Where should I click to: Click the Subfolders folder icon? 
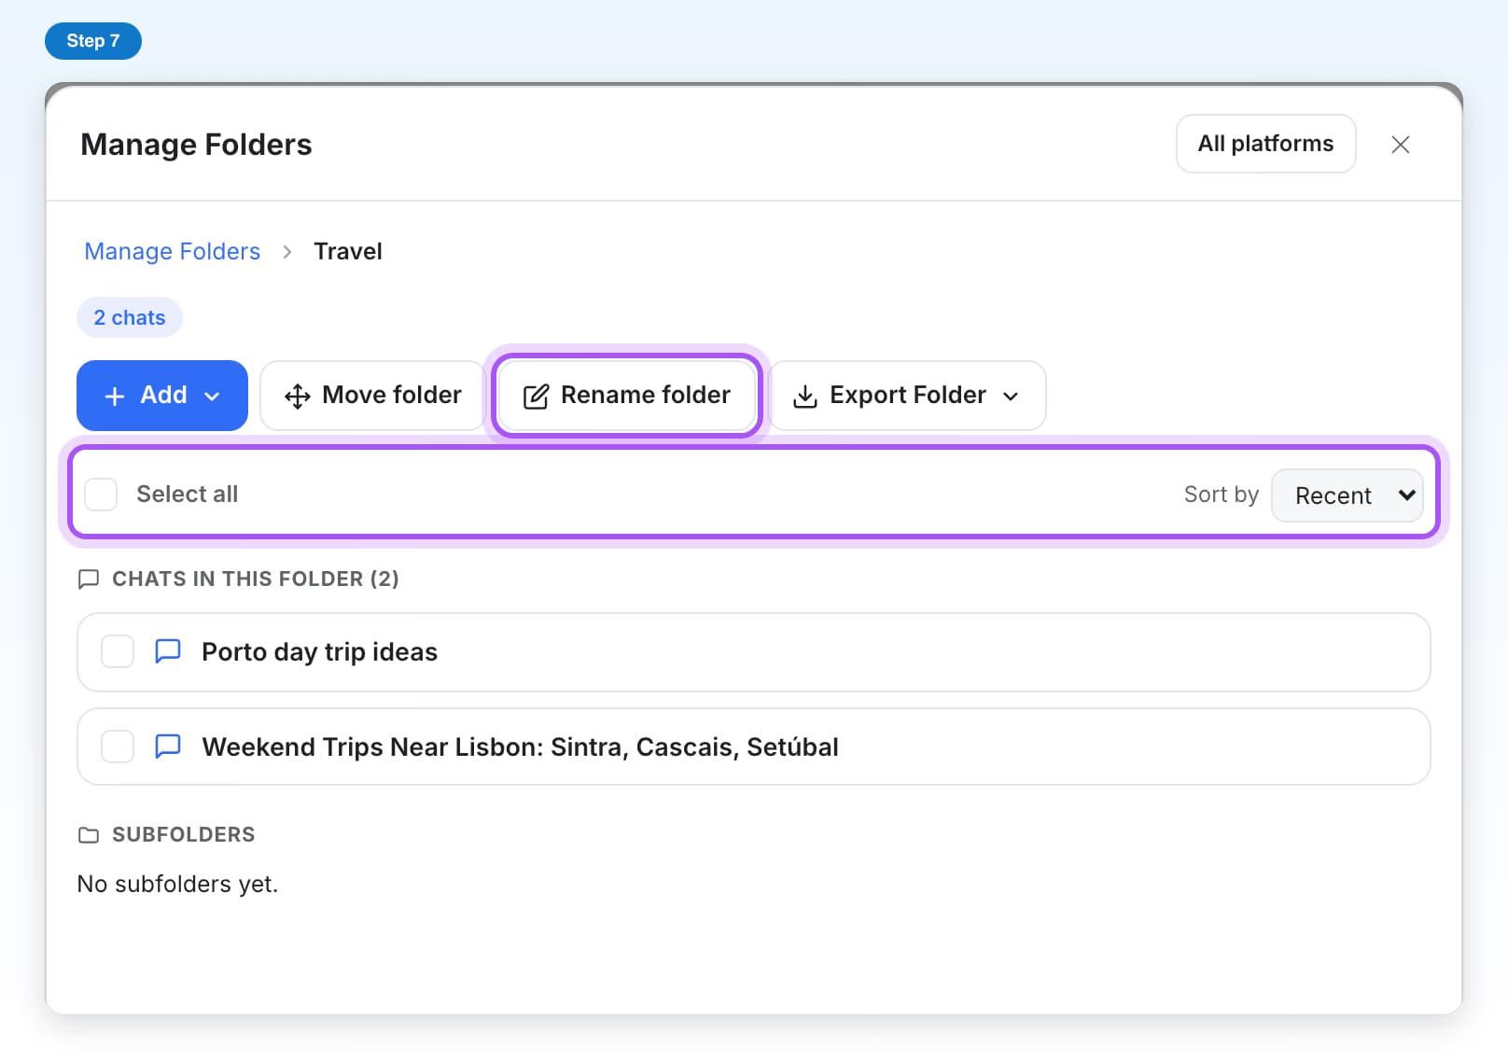coord(89,835)
